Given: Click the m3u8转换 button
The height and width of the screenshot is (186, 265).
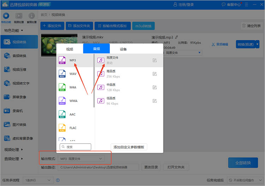Looking at the screenshot, I should click(143, 26).
